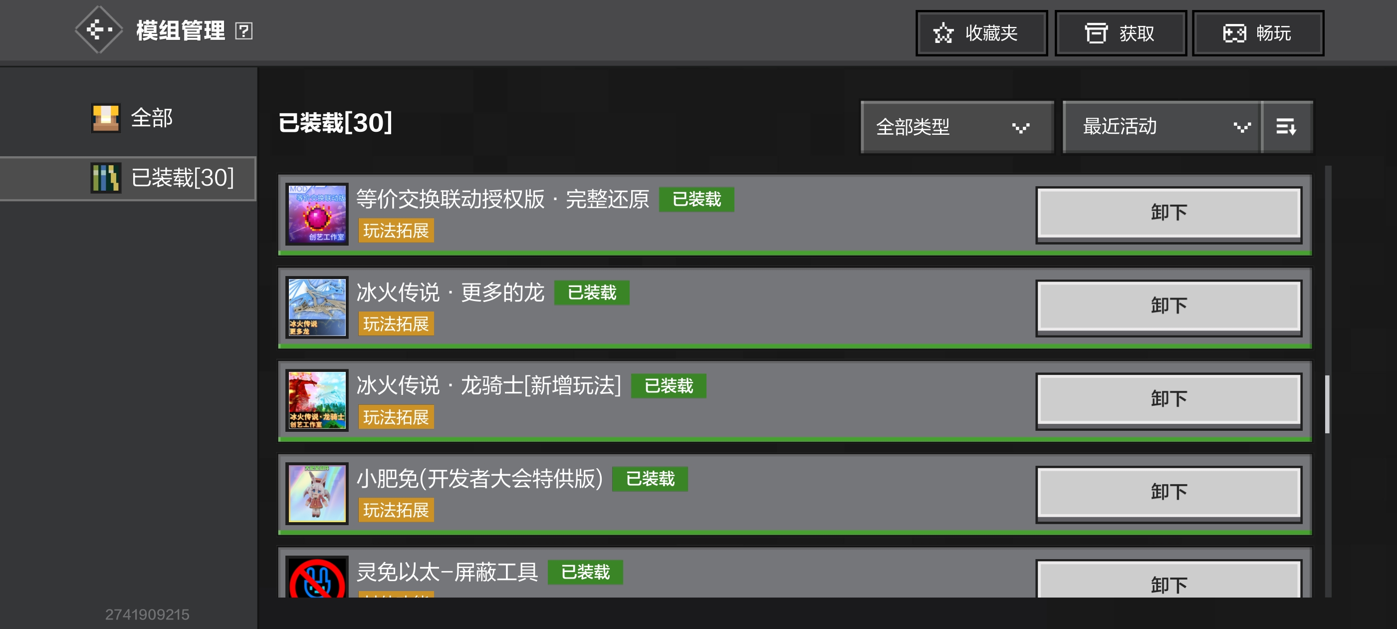Click the 冰火传说·龙骑士 mod icon

point(317,400)
